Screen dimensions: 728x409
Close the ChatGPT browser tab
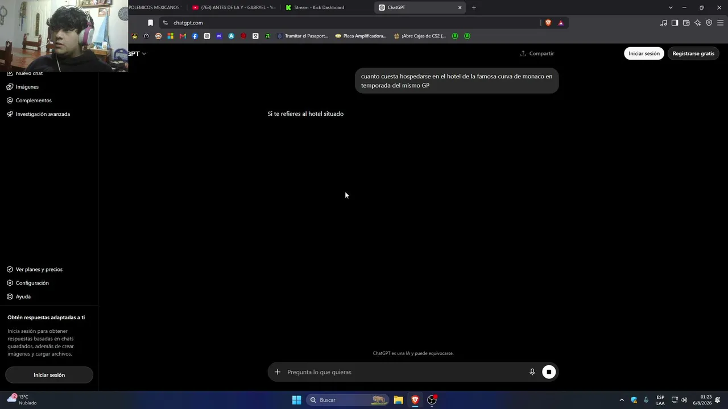460,7
